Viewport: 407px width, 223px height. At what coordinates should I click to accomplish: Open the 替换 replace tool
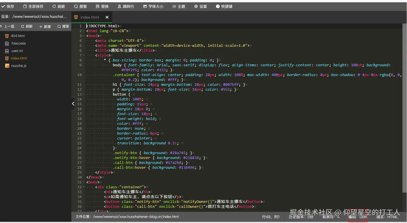(x=102, y=6)
